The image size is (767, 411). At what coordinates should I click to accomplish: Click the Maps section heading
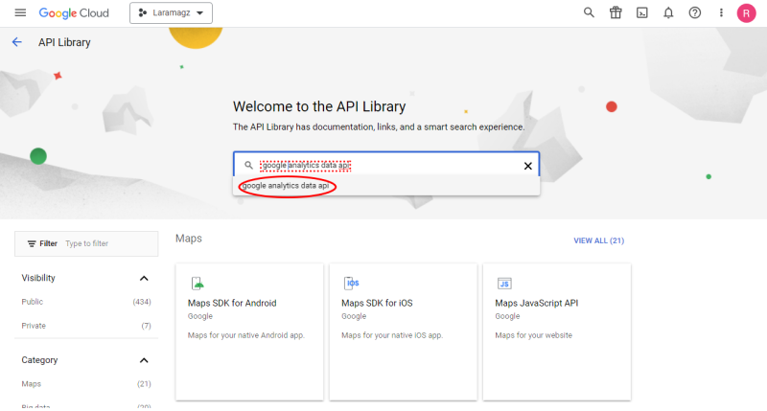coord(189,239)
